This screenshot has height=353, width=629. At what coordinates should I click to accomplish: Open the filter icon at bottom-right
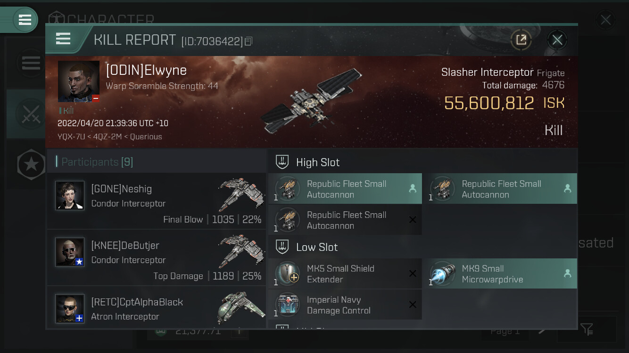(x=587, y=329)
